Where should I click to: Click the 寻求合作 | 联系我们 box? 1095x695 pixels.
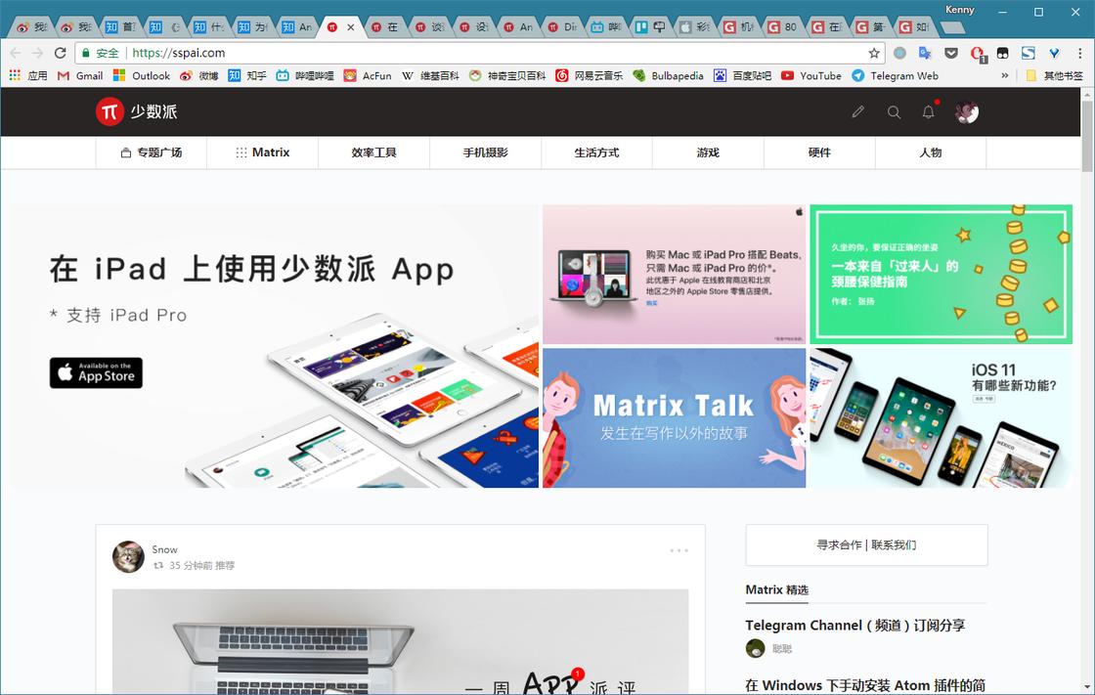click(x=866, y=544)
